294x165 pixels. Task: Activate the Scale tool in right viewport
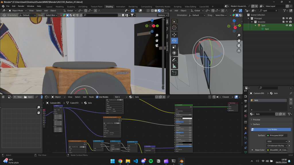coord(174,47)
